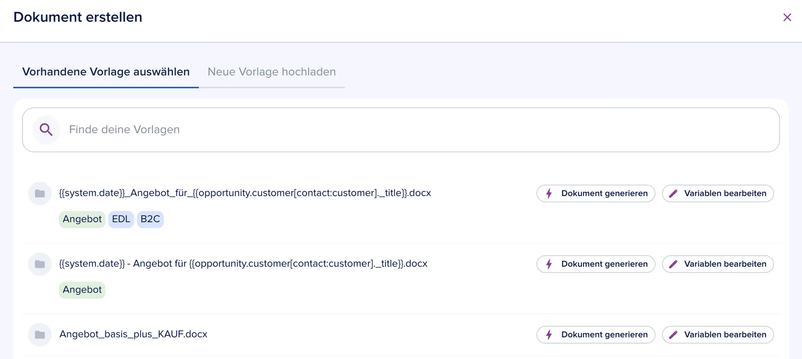Viewport: 802px width, 359px height.
Task: Click folder icon of the Angebot_für_ underscore template
Action: [x=40, y=193]
